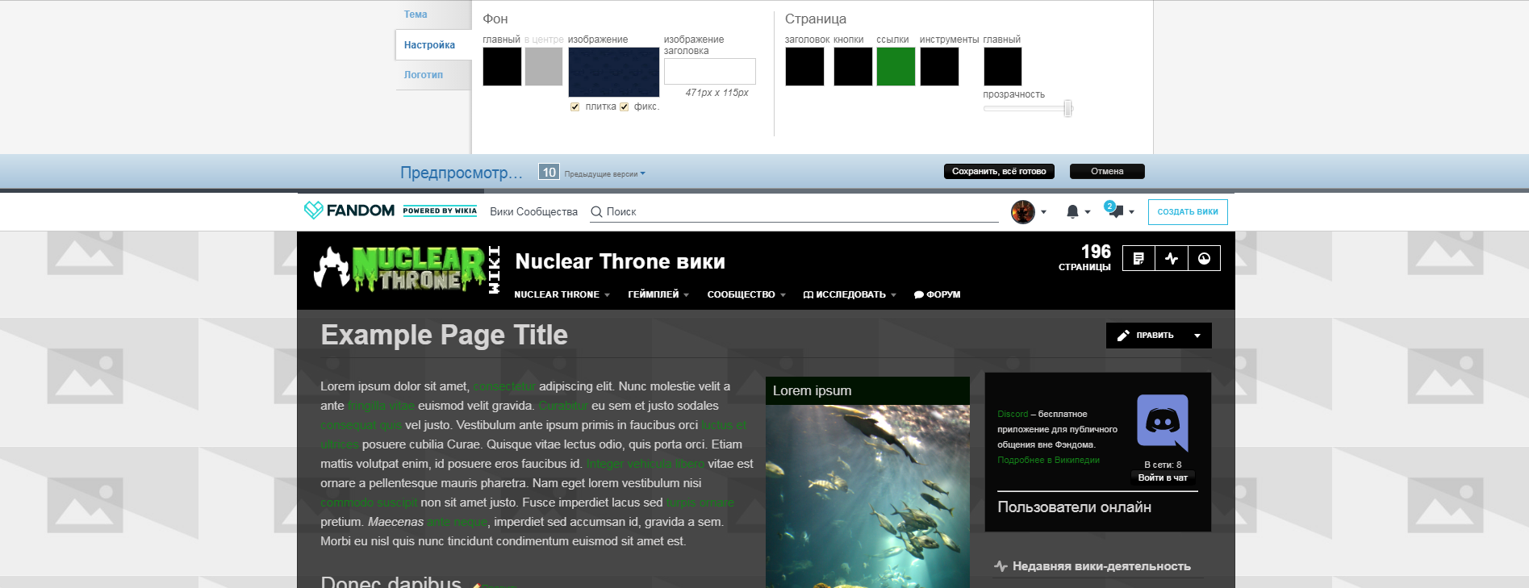Click the Nuclear Throne wiki logo
Image resolution: width=1529 pixels, height=588 pixels.
[407, 269]
